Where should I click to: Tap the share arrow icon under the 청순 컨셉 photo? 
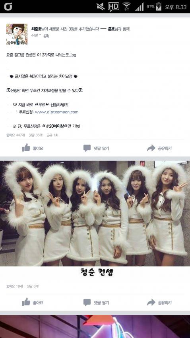click(x=151, y=303)
